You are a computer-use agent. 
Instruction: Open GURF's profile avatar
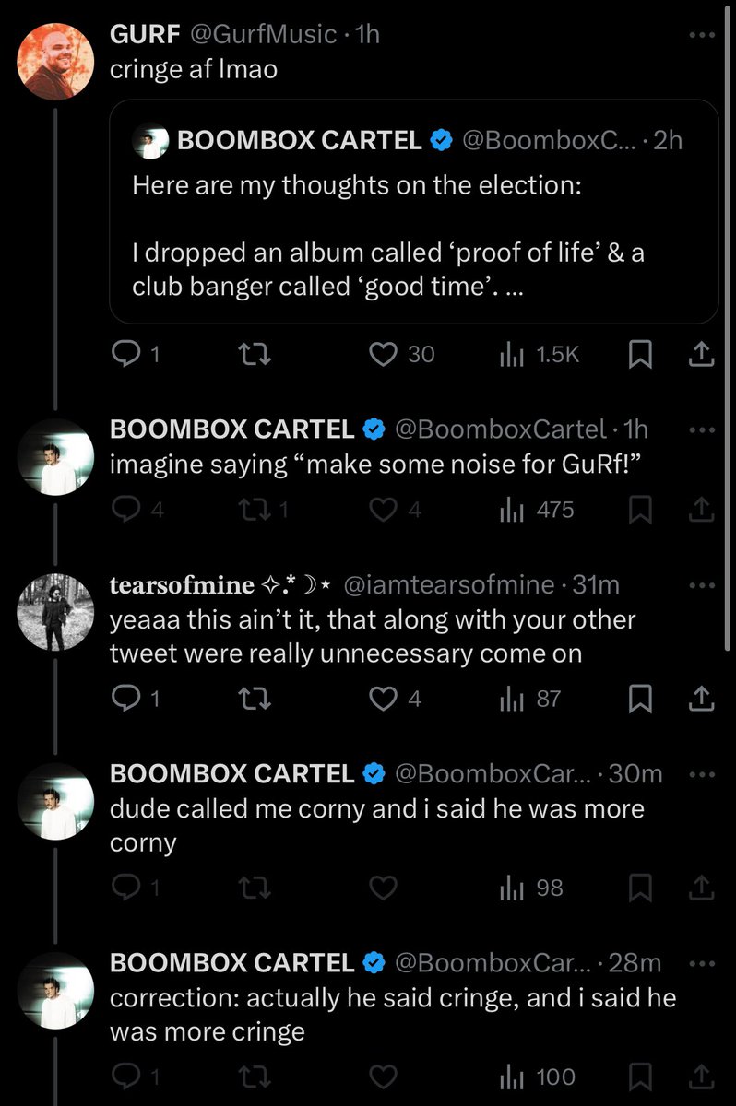(x=56, y=60)
